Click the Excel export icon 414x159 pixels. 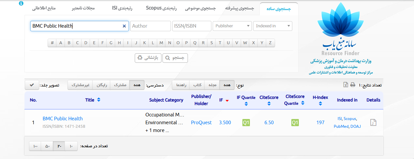click(345, 85)
